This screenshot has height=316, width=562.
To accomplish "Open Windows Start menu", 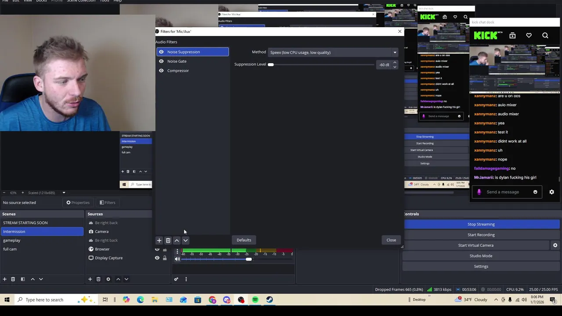I will pyautogui.click(x=7, y=300).
